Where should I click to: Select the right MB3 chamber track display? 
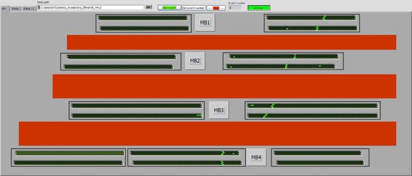[x=312, y=111]
